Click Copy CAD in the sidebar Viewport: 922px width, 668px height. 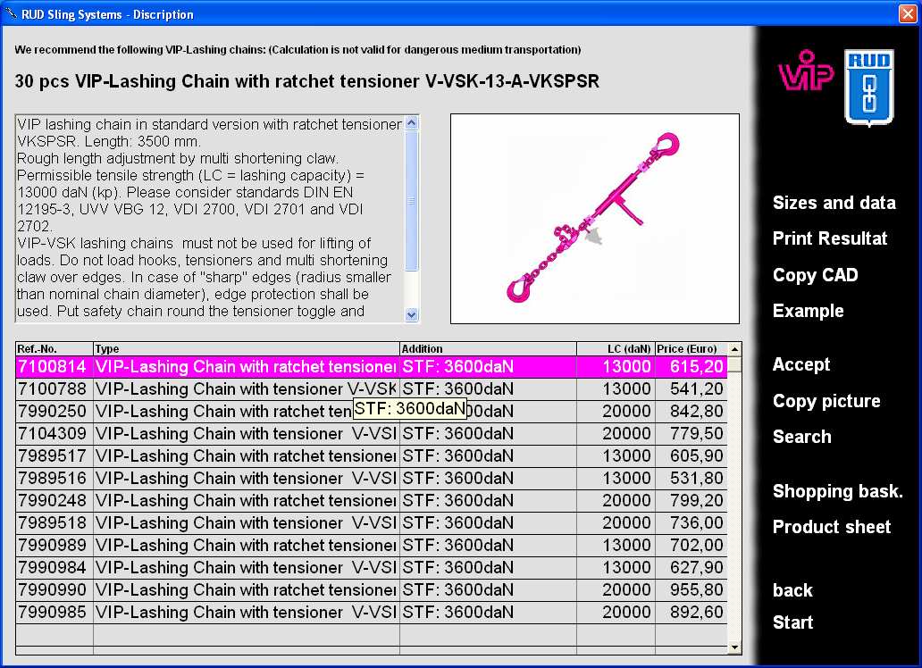[x=815, y=274]
